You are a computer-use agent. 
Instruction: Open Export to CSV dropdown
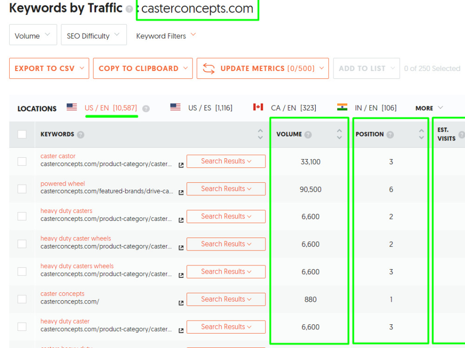click(49, 68)
